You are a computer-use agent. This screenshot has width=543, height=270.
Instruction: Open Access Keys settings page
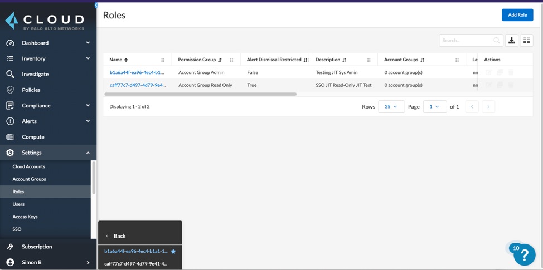pyautogui.click(x=25, y=217)
